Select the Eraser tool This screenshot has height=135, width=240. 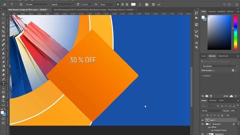pyautogui.click(x=3, y=62)
